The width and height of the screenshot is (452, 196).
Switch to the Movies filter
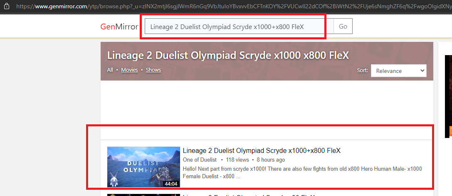[129, 70]
